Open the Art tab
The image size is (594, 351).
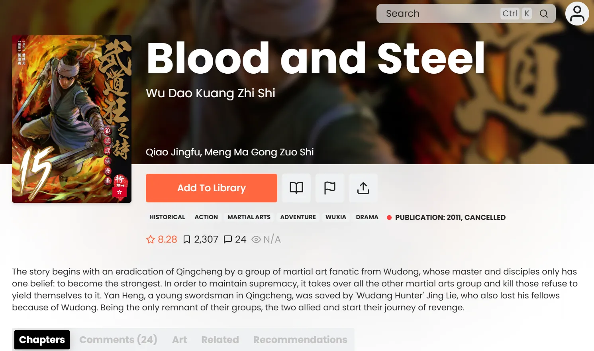pyautogui.click(x=179, y=340)
